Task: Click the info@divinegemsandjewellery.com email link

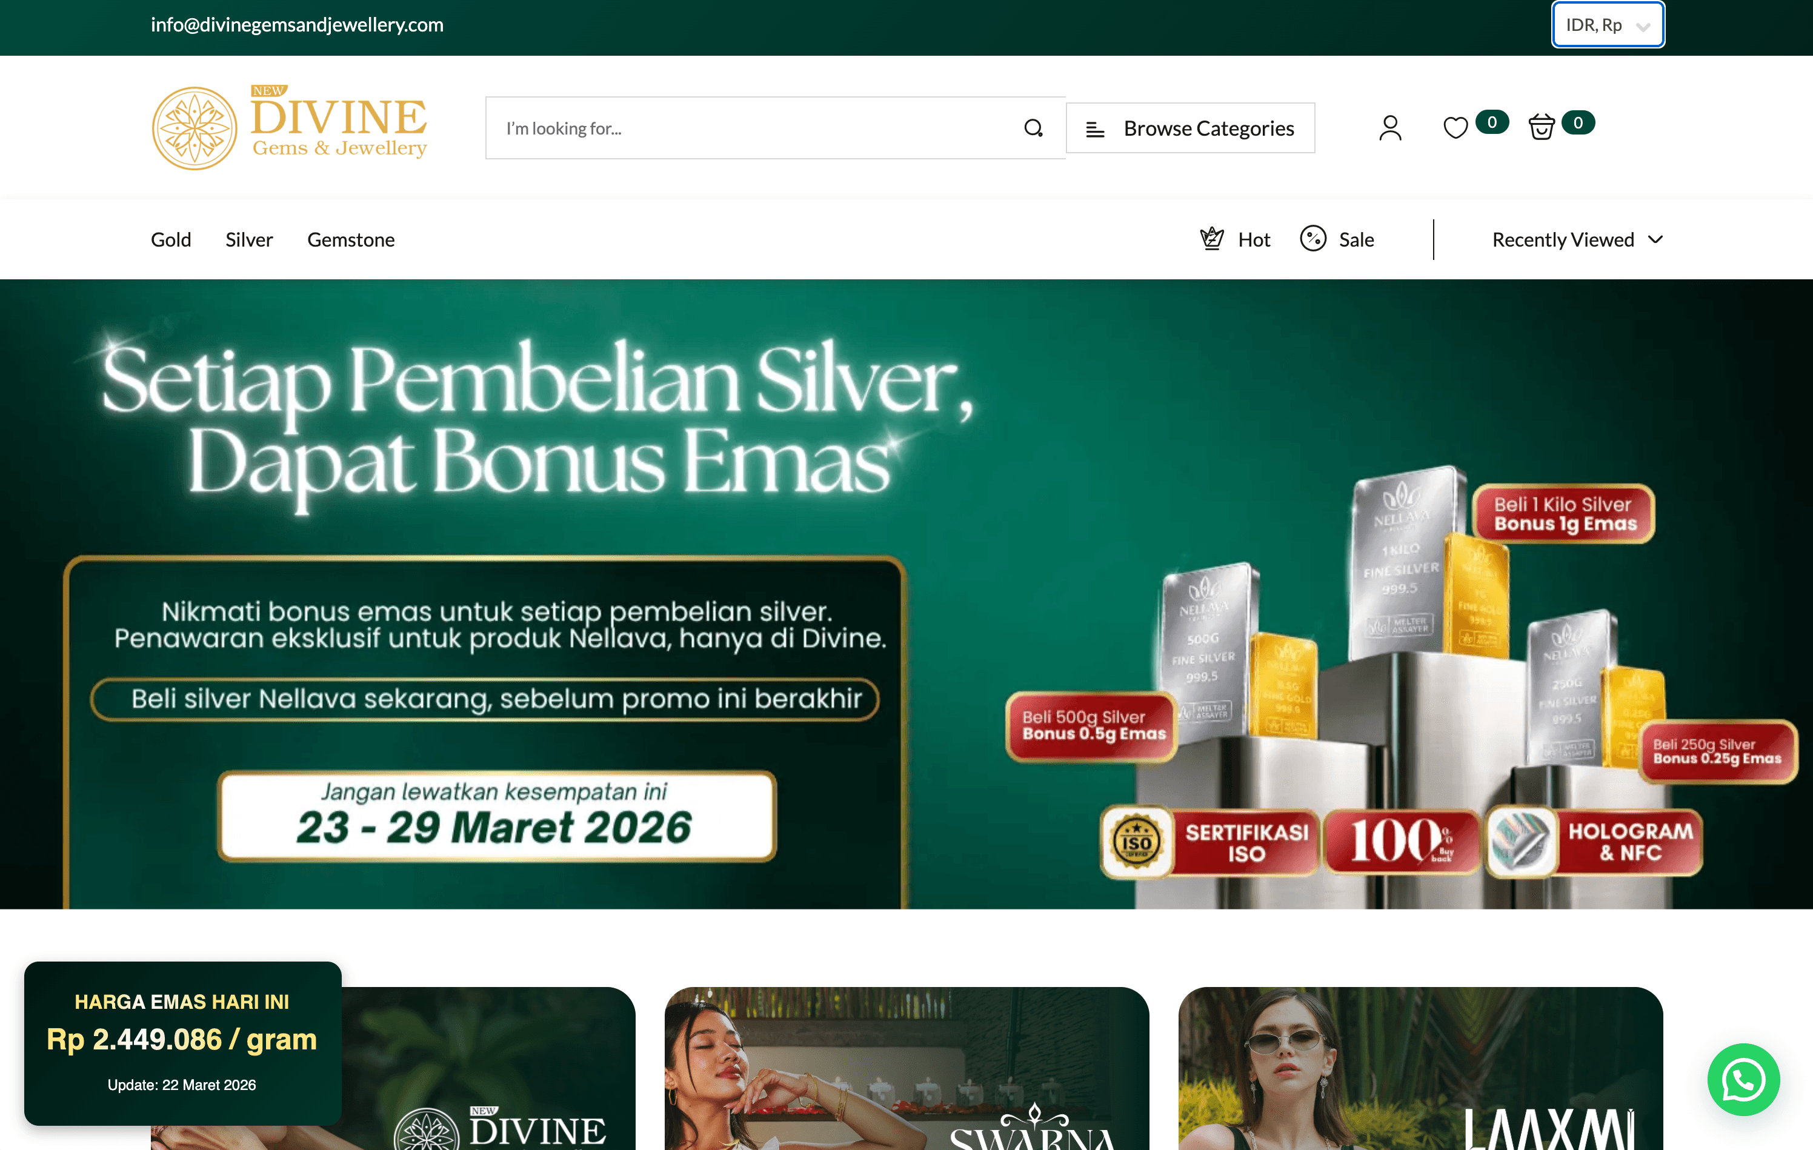Action: click(x=298, y=25)
